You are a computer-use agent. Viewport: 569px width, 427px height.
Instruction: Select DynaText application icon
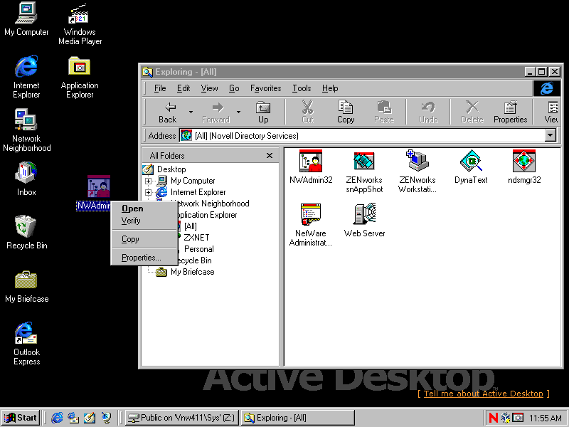click(x=471, y=167)
